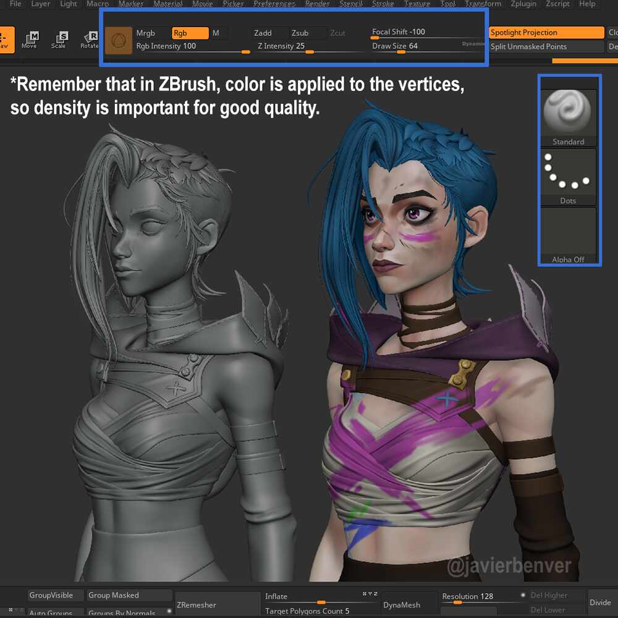Open the orange material sphere swatch
The width and height of the screenshot is (618, 618).
[x=119, y=40]
